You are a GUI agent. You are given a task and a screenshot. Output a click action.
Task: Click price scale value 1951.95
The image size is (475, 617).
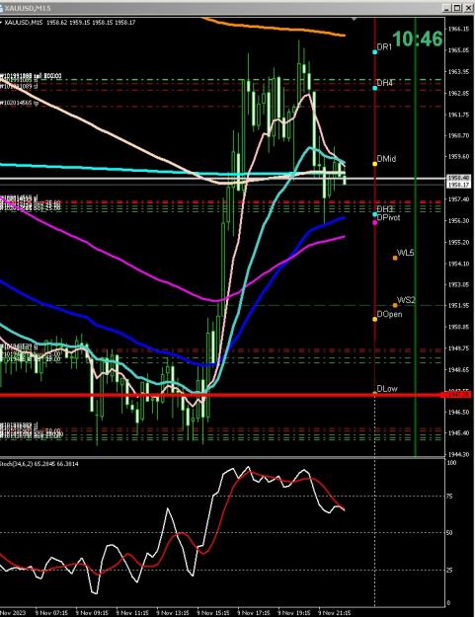pos(459,305)
